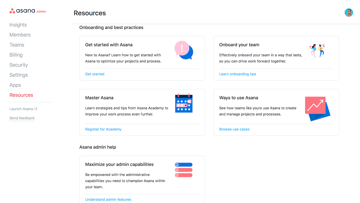The height and width of the screenshot is (203, 360).
Task: Open Insights in the sidebar
Action: point(18,25)
